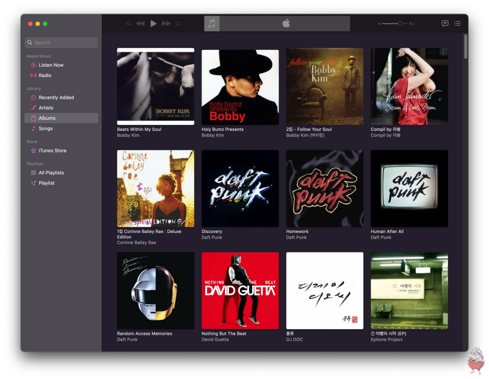Click 'Corinne Bailey Rae' artist name
Viewport: 489px width, 379px height.
(x=136, y=243)
